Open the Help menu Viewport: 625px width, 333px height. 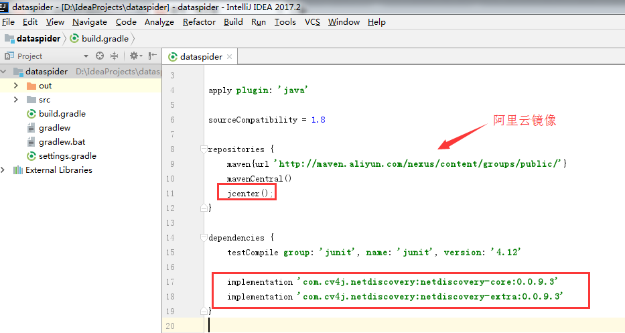[x=376, y=22]
